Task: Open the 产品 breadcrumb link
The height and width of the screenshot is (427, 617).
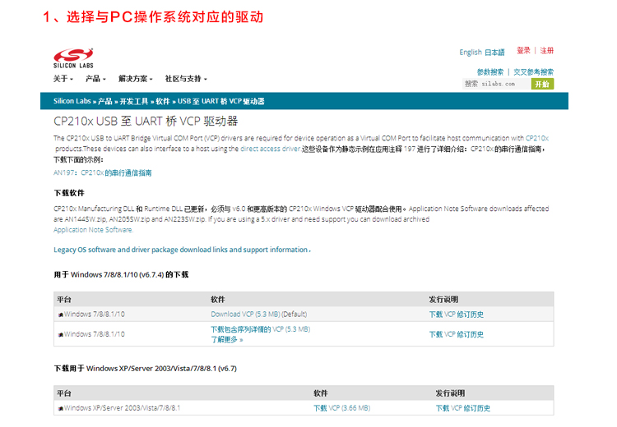Action: click(x=105, y=101)
